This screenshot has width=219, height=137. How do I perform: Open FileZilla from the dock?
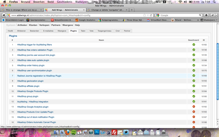[114, 132]
